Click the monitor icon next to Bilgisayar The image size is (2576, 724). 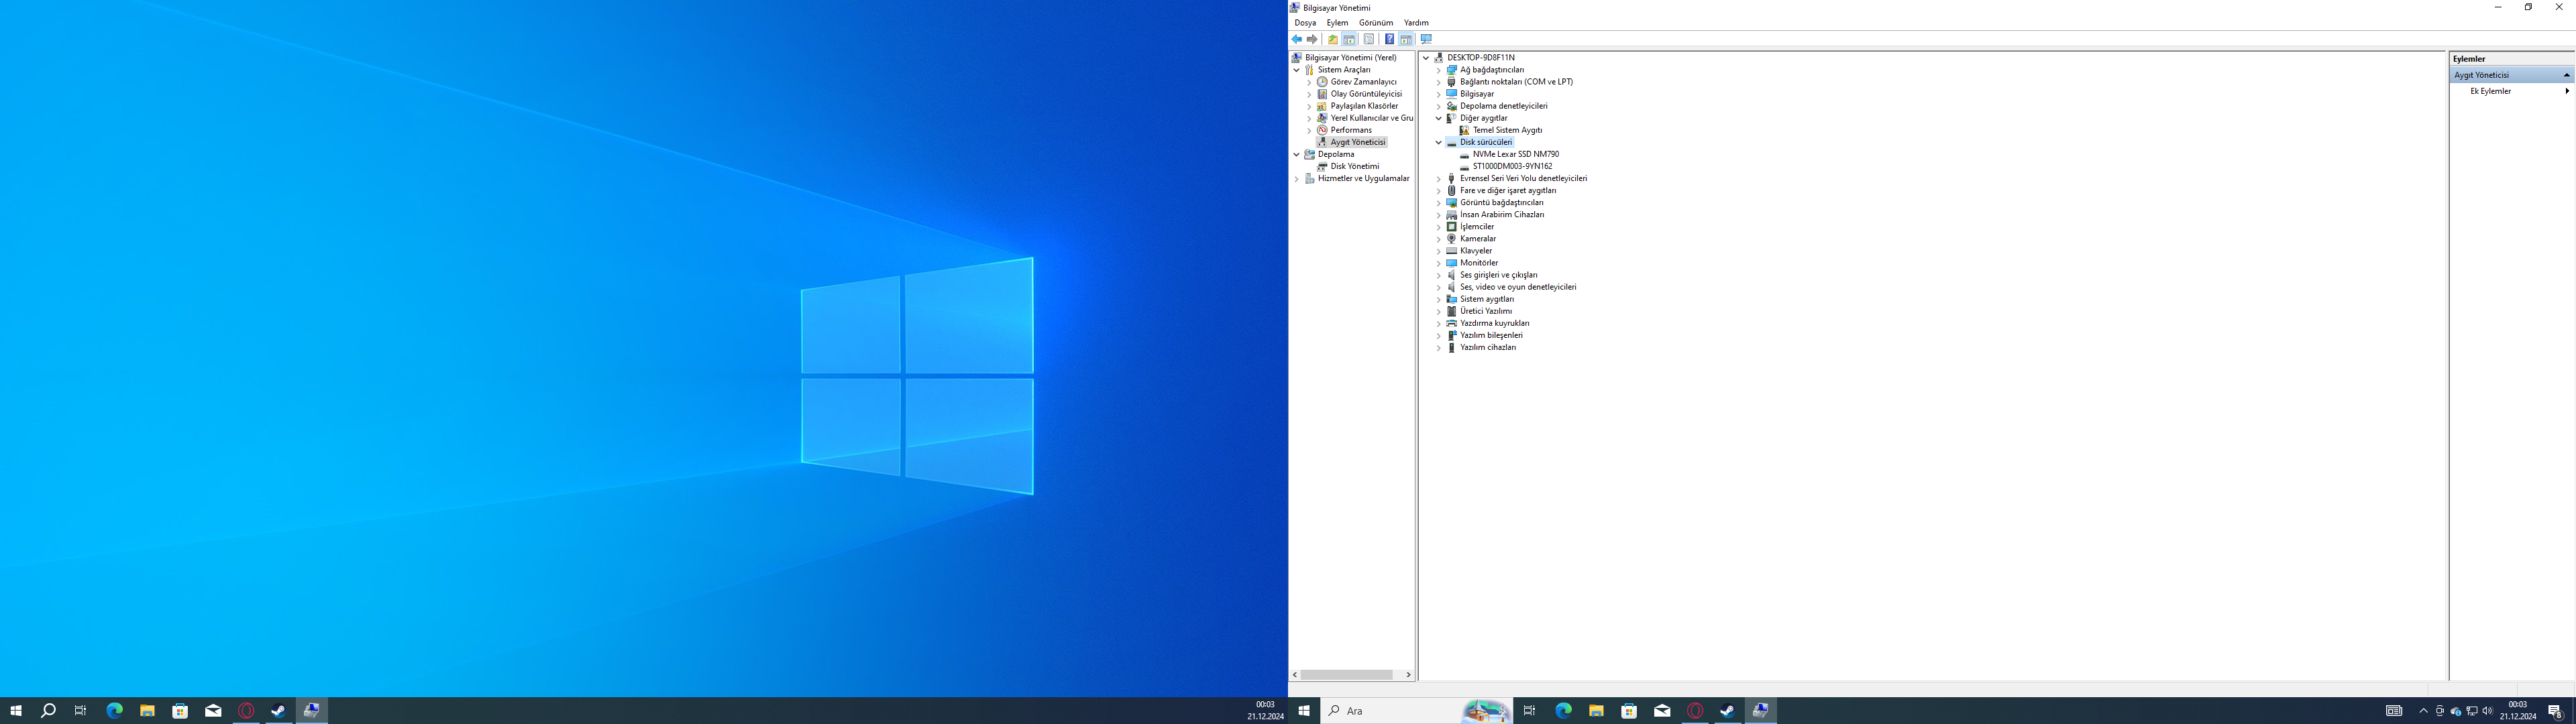pyautogui.click(x=1452, y=94)
